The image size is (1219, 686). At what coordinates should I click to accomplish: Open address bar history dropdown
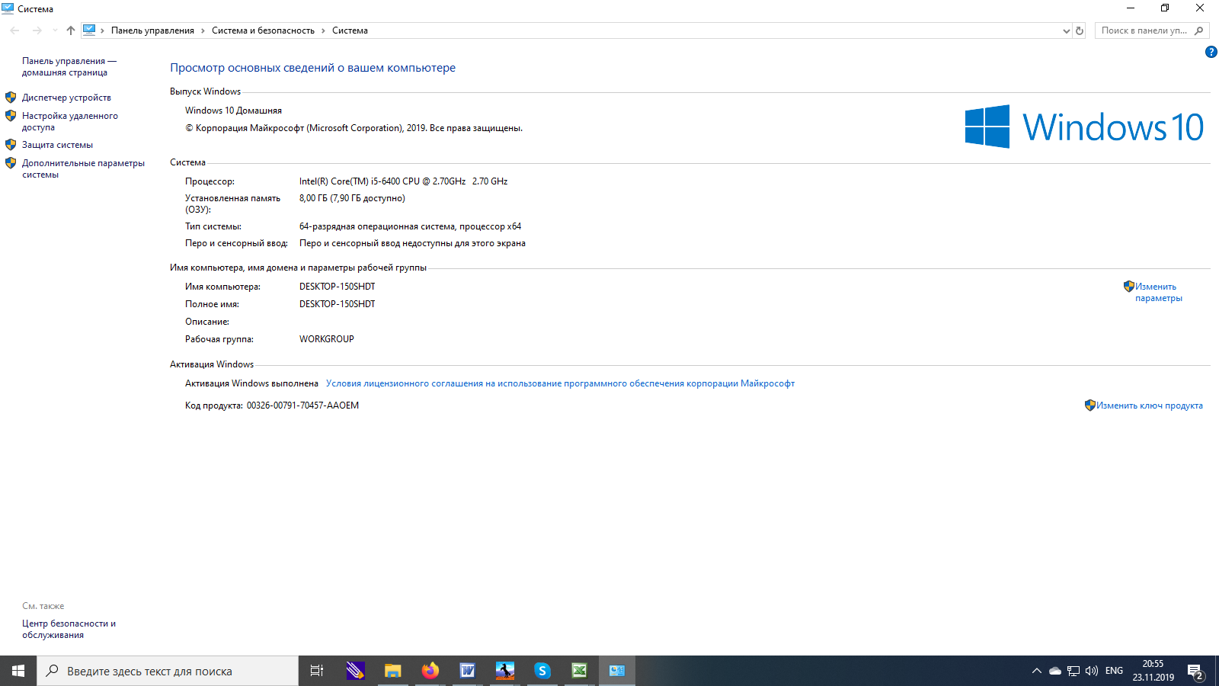pos(1066,30)
